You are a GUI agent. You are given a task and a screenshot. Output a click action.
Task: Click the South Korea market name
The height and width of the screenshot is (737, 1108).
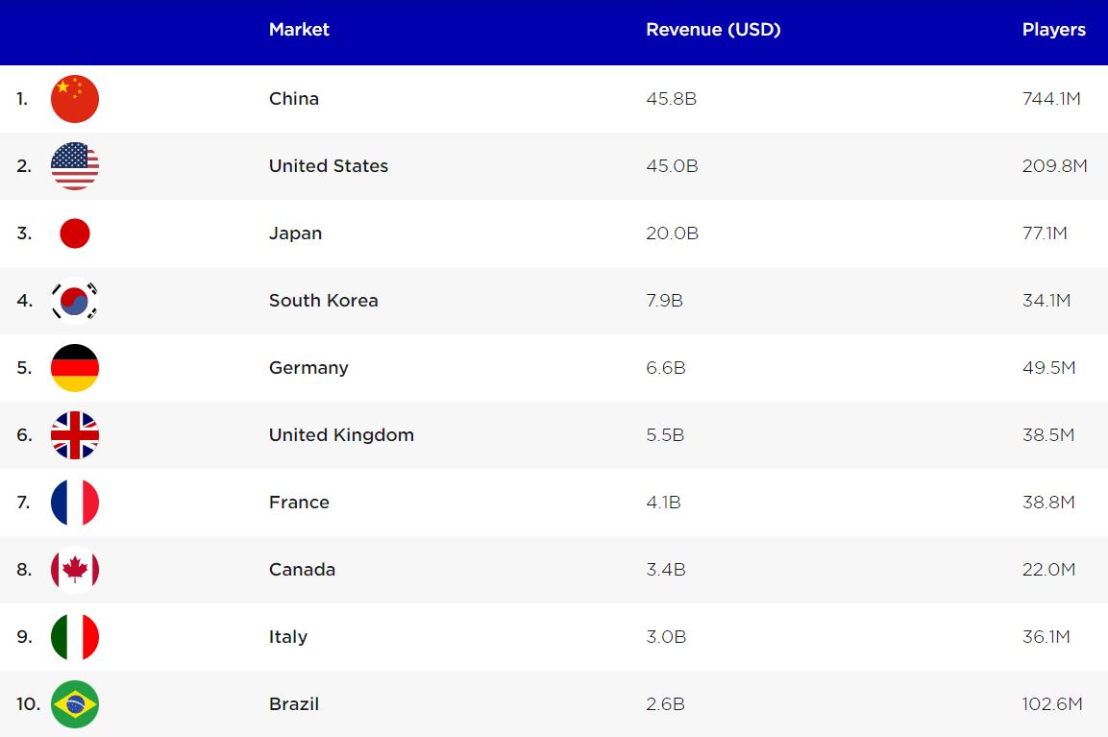[x=324, y=301]
